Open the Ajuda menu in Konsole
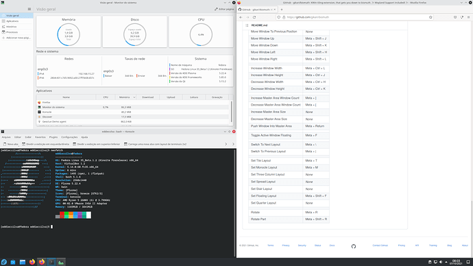This screenshot has width=473, height=266. pos(84,137)
